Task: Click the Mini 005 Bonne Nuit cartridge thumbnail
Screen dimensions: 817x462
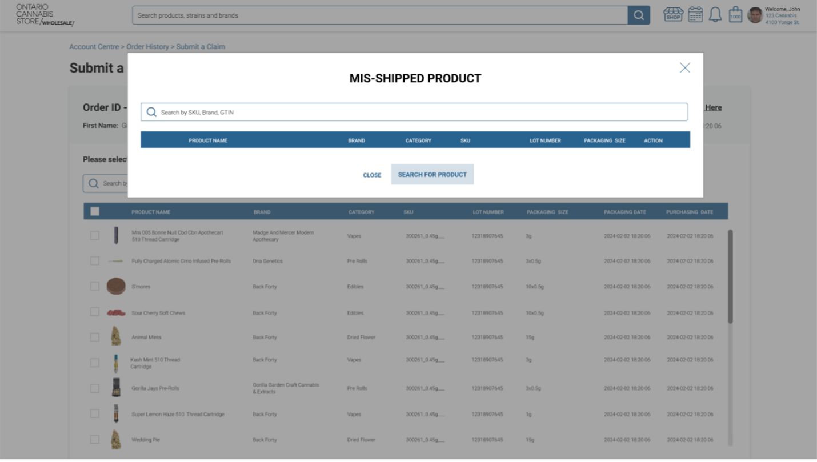Action: [116, 235]
